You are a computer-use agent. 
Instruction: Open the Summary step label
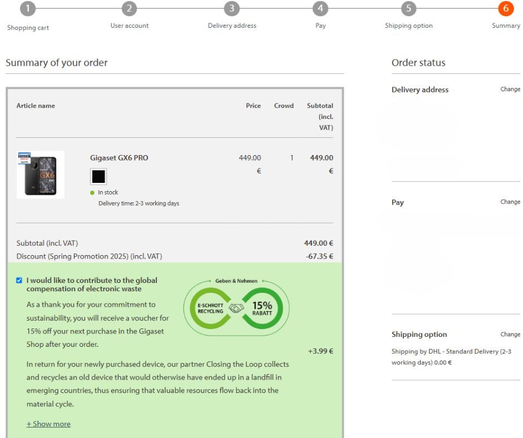506,26
